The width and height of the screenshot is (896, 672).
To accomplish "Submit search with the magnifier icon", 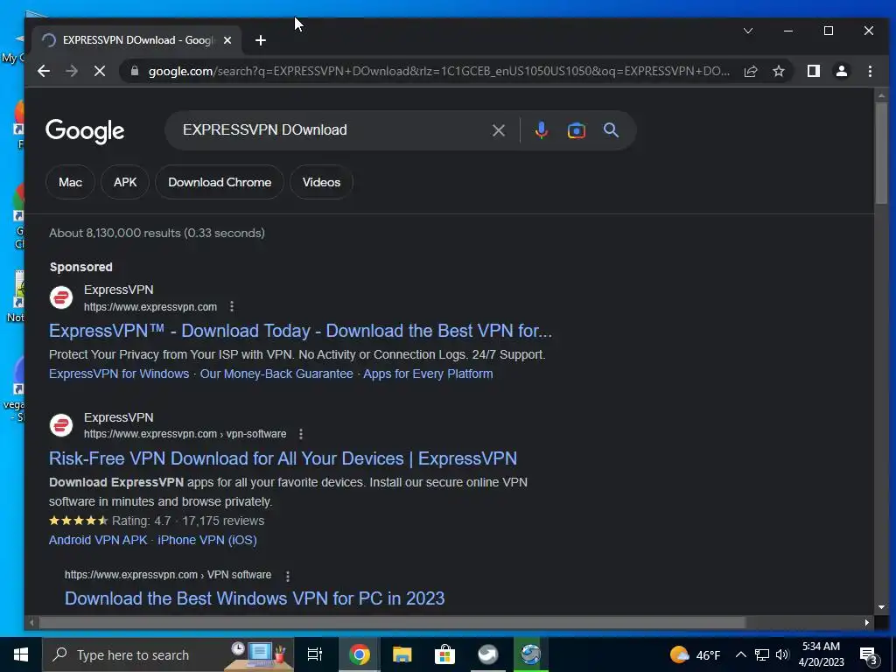I will point(611,130).
